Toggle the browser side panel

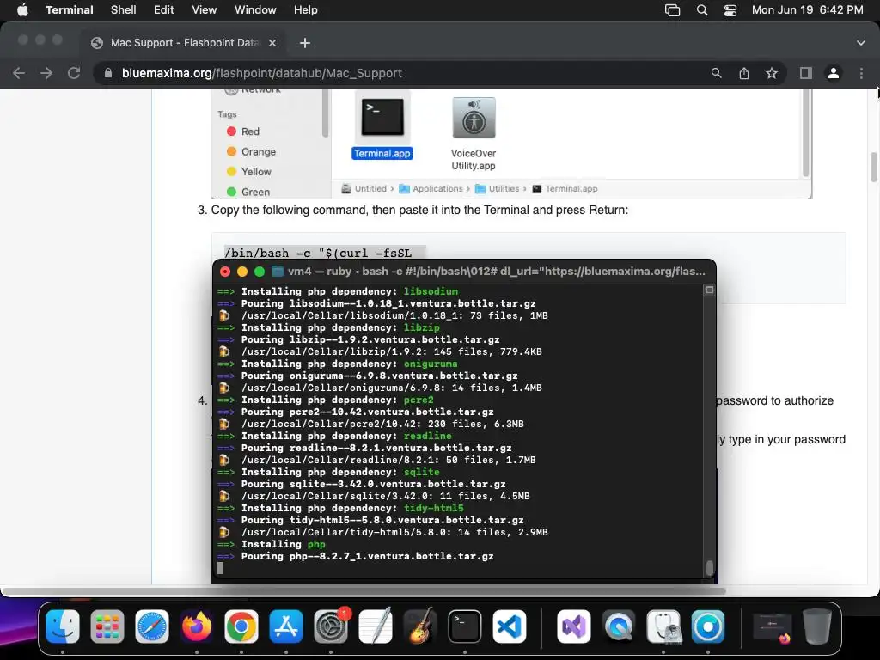[806, 73]
